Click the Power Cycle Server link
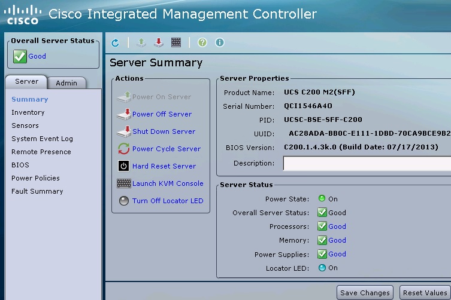The image size is (451, 300). (167, 149)
